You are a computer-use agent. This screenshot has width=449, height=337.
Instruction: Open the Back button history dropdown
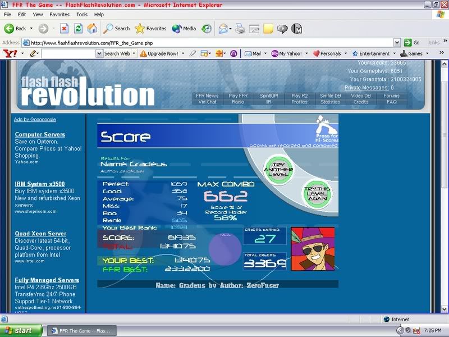click(31, 28)
